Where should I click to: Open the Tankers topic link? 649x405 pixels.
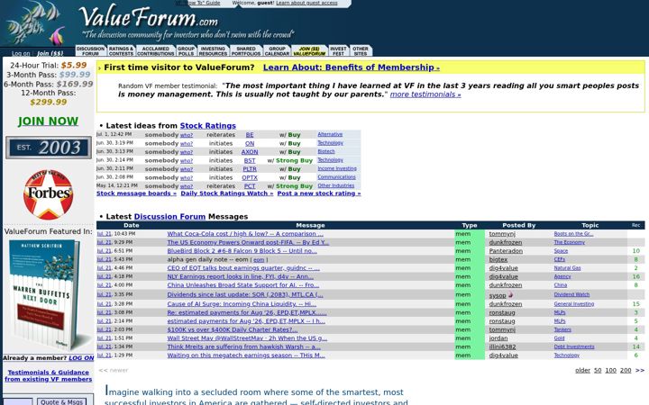coord(562,329)
